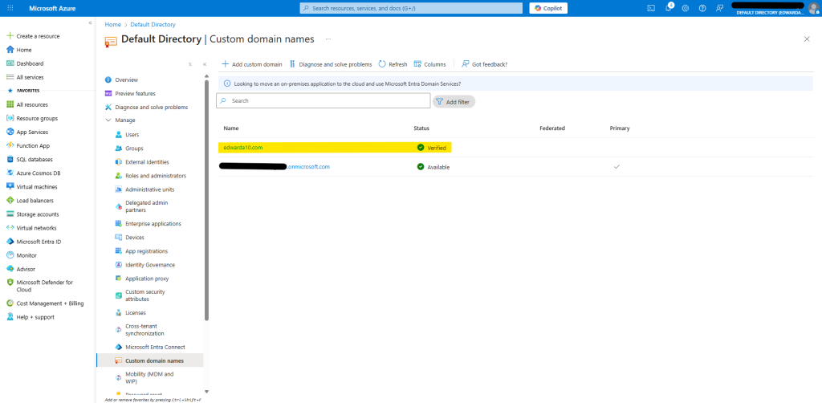Open Cost Management + Billing

45,303
